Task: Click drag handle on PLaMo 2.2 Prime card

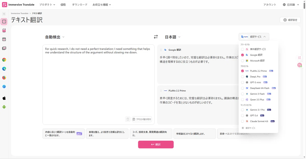Action: tap(161, 91)
